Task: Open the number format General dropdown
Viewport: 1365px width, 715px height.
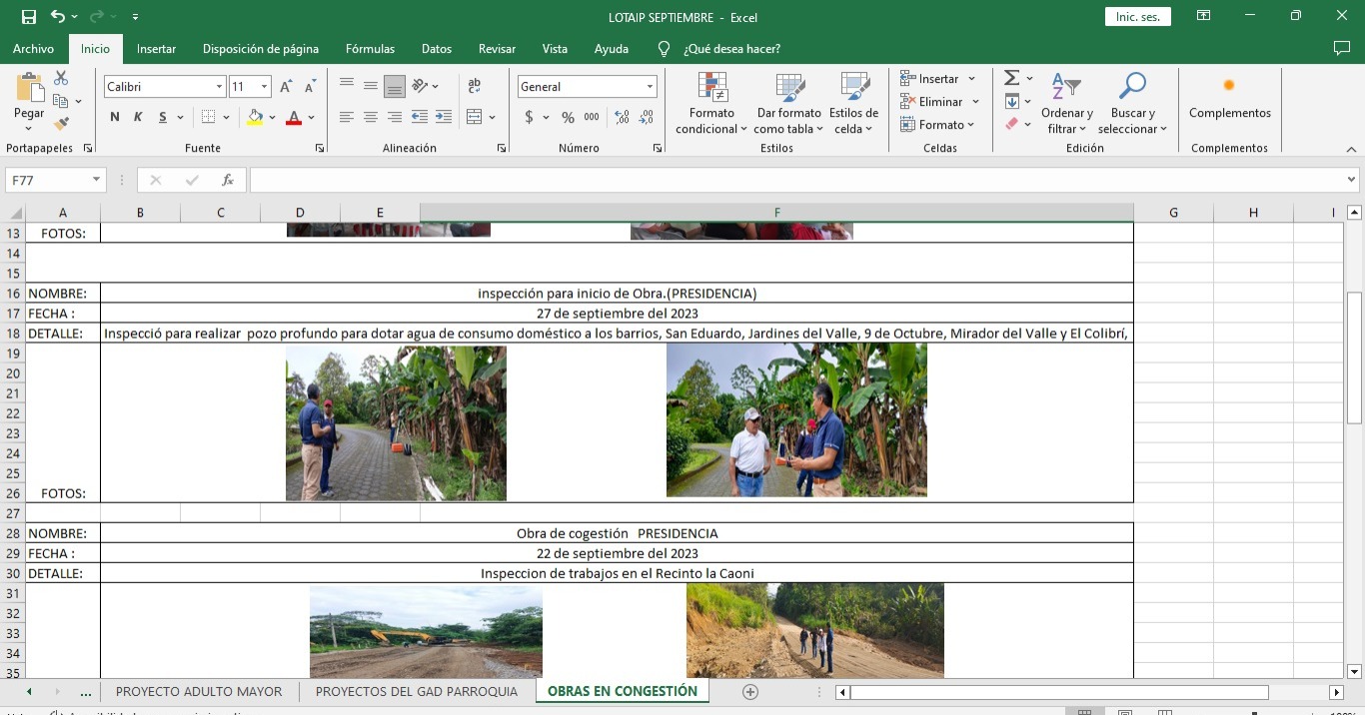Action: click(x=650, y=87)
